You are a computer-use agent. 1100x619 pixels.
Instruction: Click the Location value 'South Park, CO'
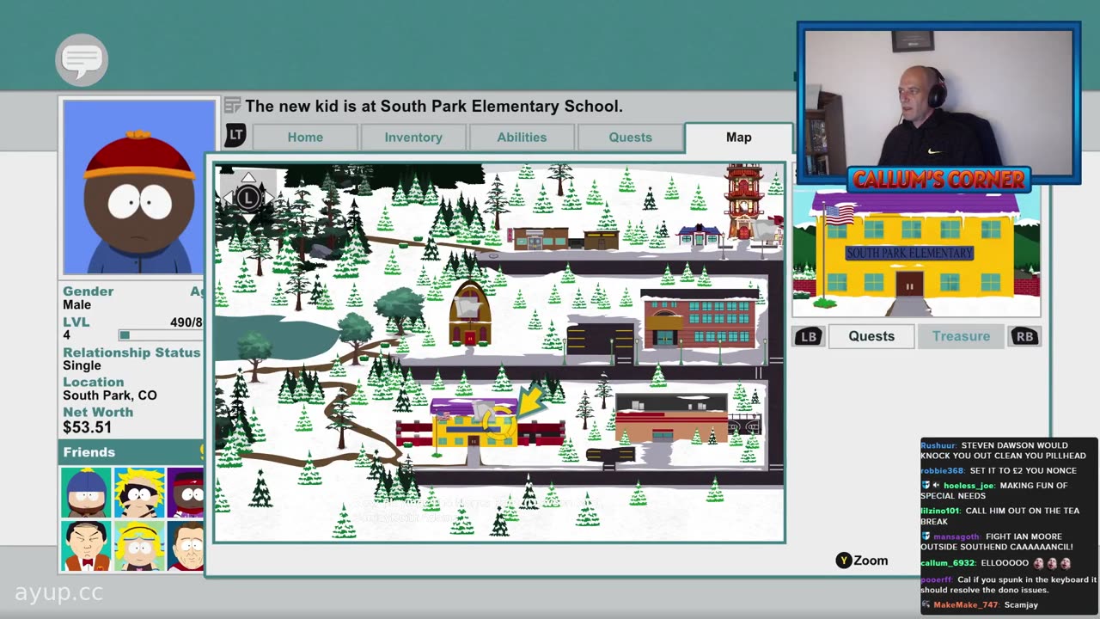110,395
